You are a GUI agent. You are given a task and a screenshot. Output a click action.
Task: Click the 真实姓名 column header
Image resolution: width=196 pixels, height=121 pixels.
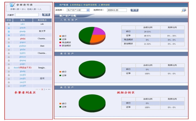point(42,20)
